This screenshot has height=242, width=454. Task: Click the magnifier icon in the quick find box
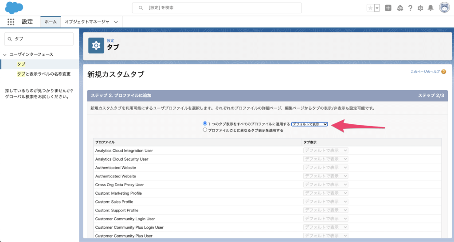click(x=10, y=39)
